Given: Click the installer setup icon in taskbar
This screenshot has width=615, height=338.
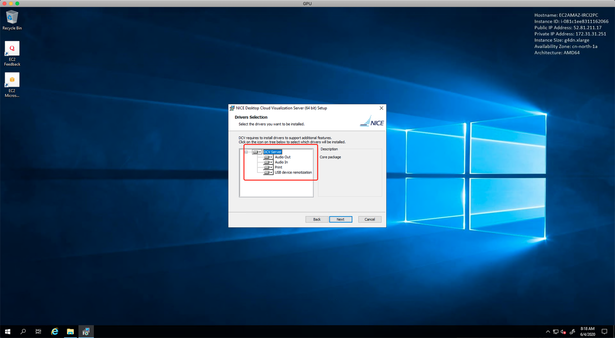Looking at the screenshot, I should click(x=86, y=332).
